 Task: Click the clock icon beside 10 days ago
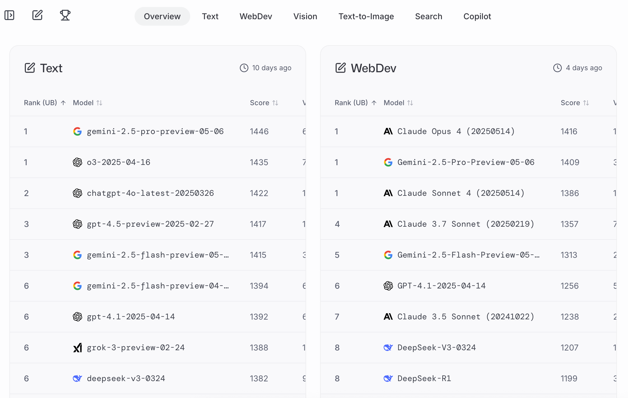pos(244,68)
